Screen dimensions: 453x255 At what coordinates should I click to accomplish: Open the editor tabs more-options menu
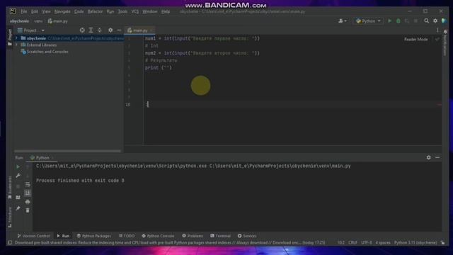437,30
